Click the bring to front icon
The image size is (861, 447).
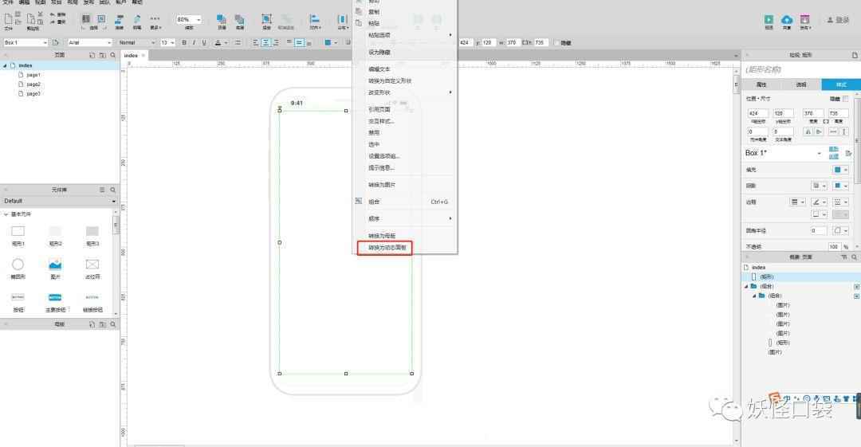pyautogui.click(x=222, y=20)
